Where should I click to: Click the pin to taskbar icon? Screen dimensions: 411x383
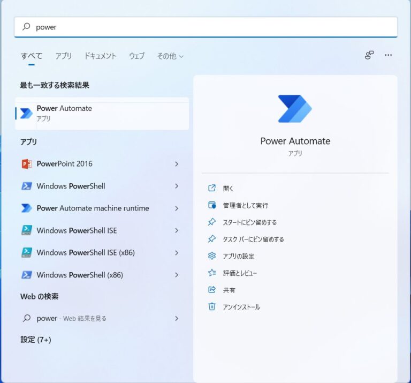click(212, 239)
